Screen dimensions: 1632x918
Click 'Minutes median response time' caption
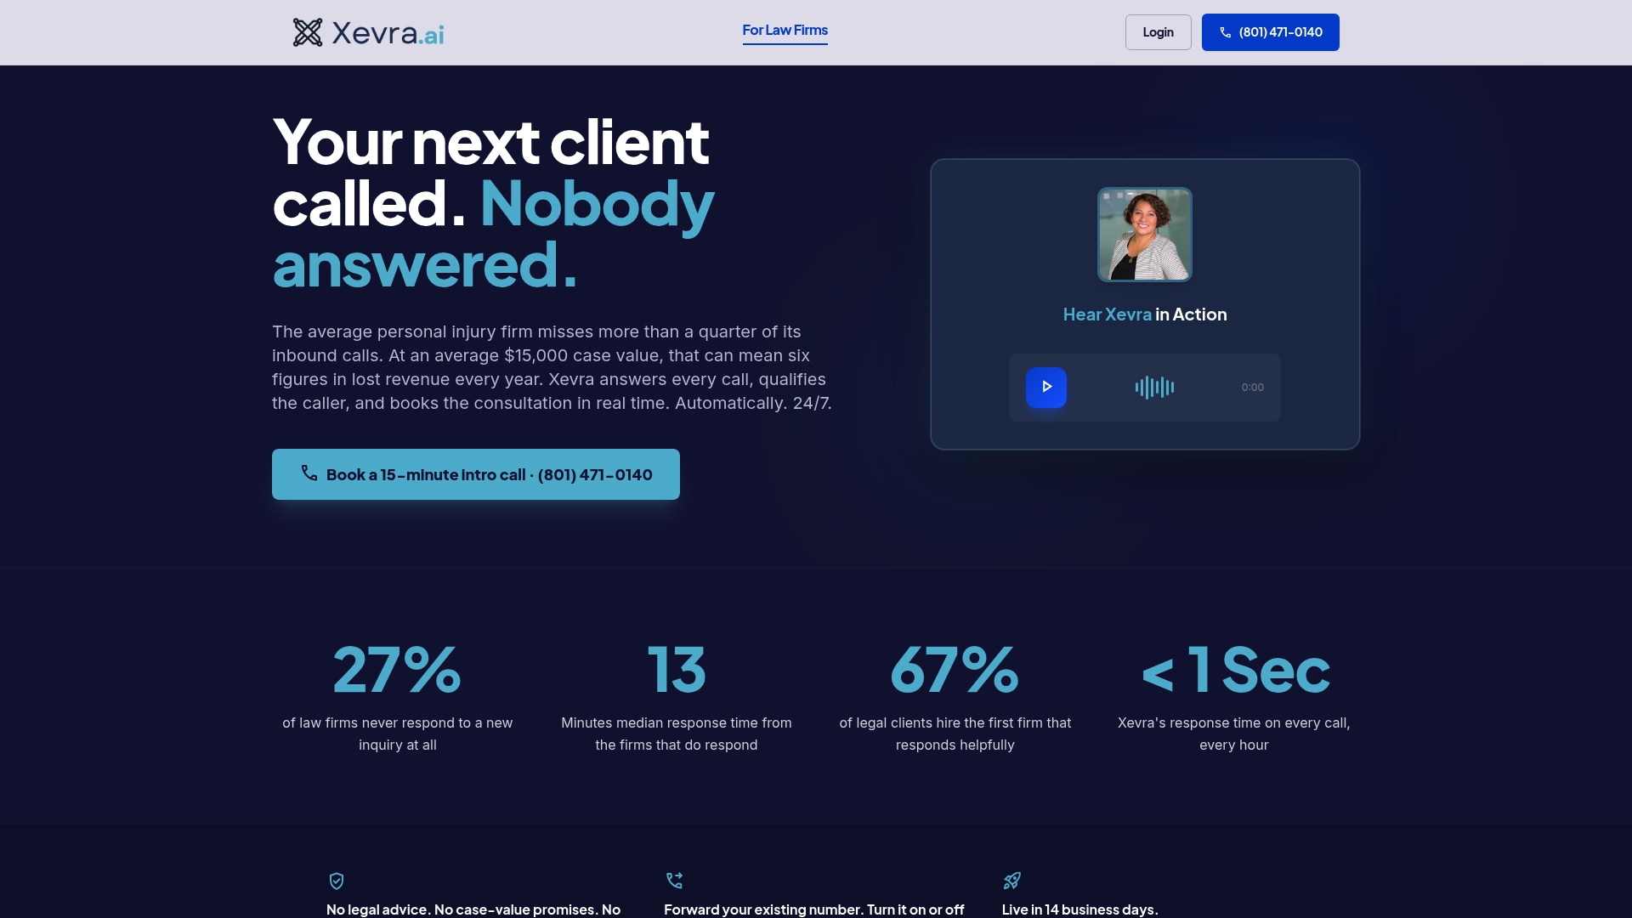(677, 734)
